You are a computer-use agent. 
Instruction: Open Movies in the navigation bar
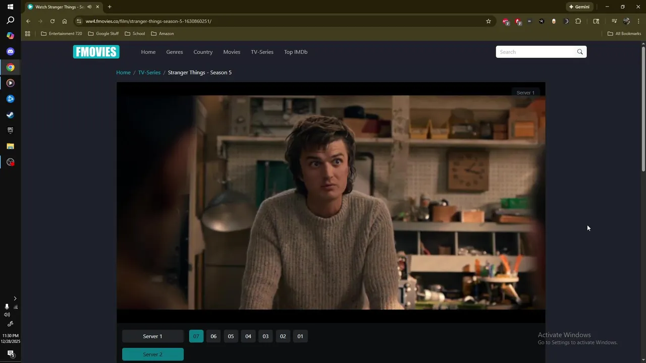(x=232, y=52)
